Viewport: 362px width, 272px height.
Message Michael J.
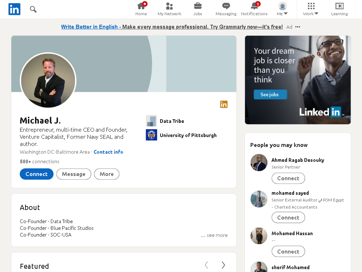coord(74,174)
